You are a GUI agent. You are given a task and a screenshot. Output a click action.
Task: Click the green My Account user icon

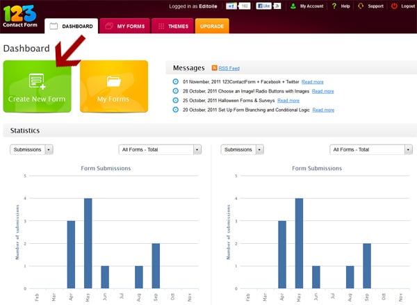click(x=293, y=6)
